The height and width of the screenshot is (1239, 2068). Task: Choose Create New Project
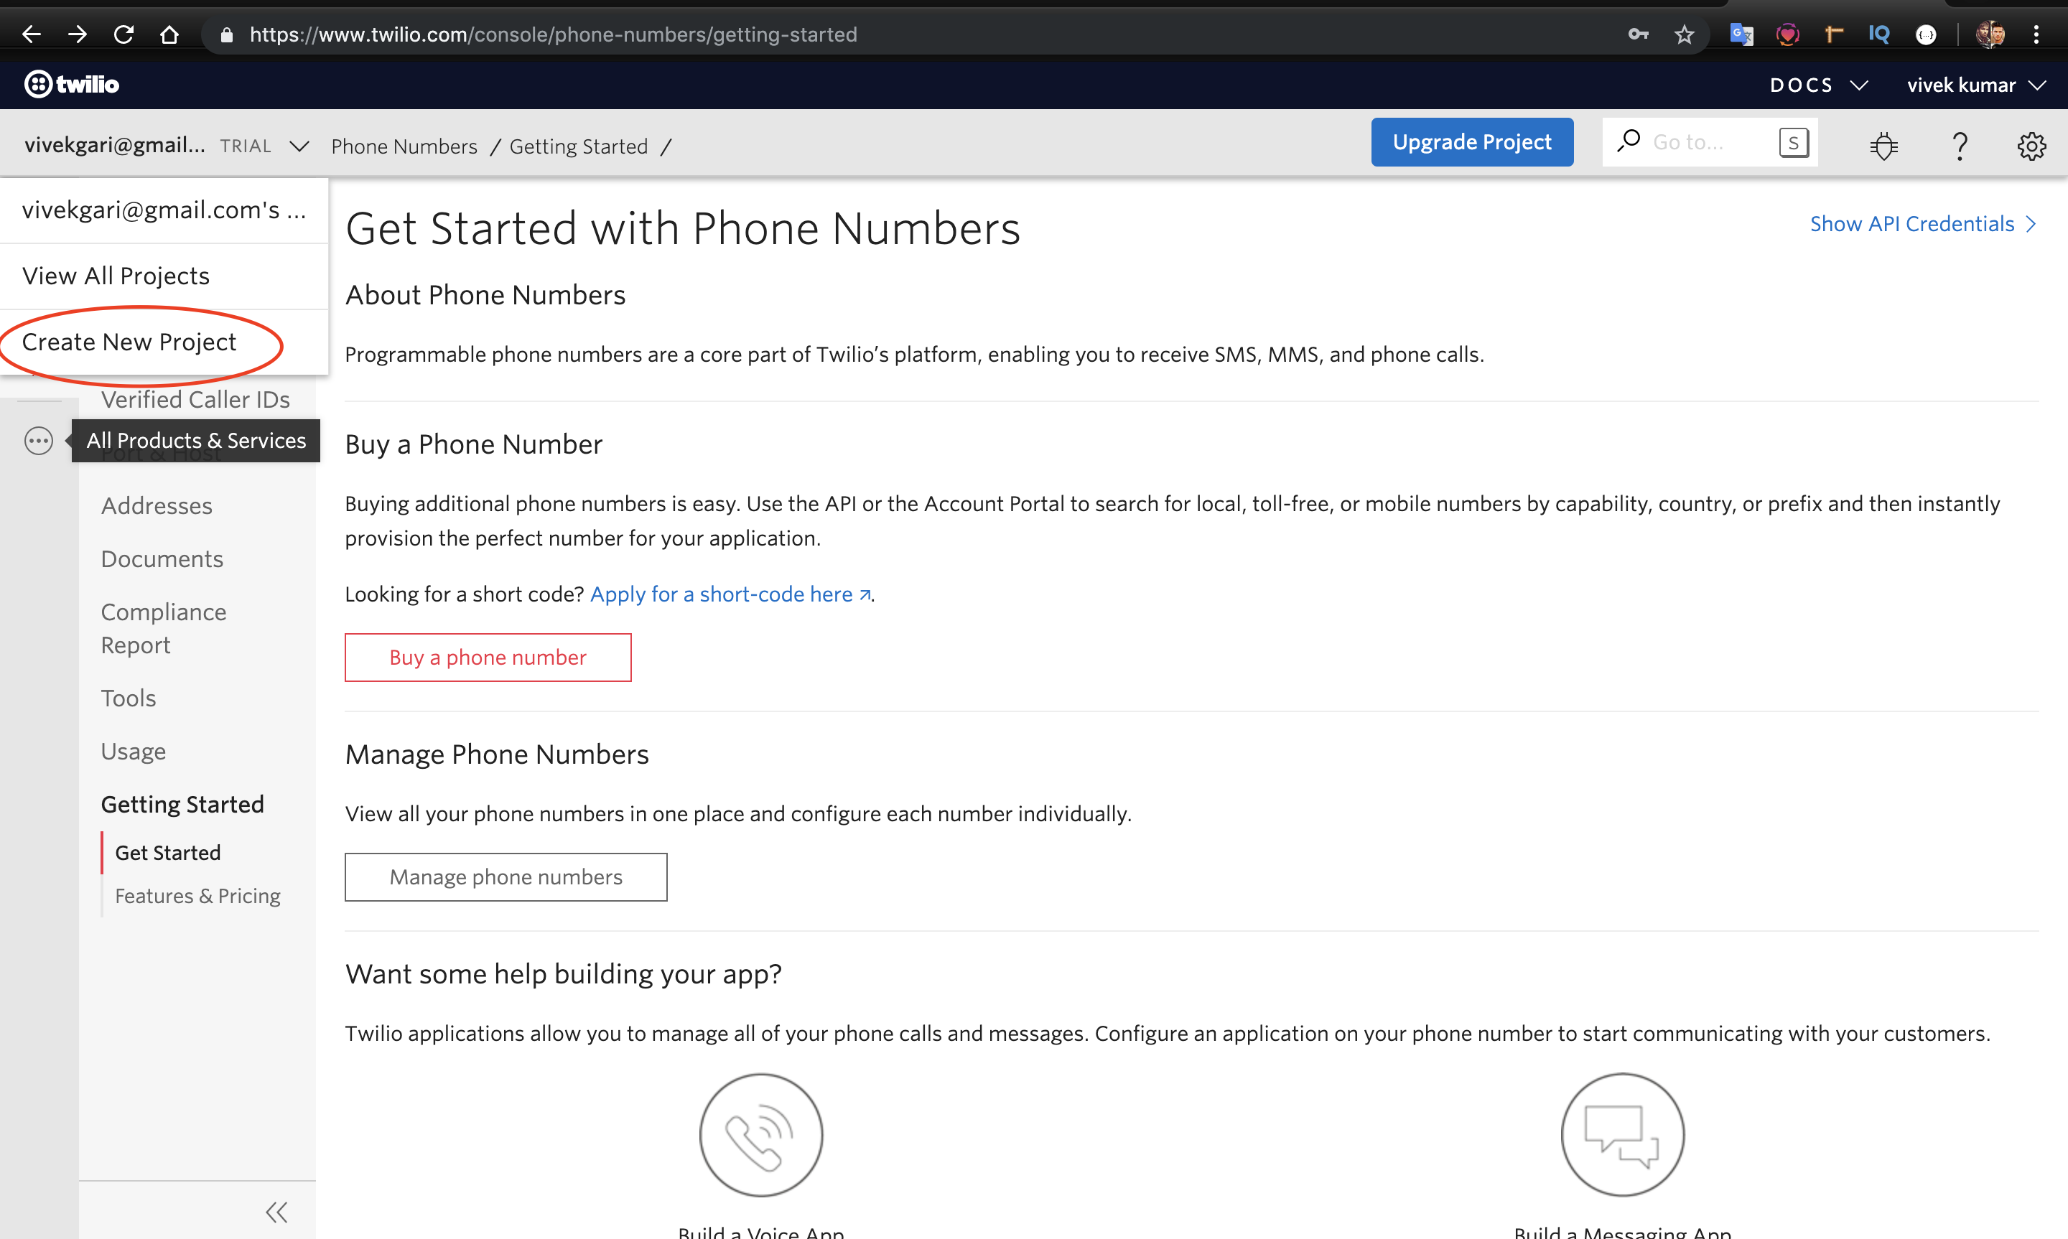[x=164, y=342]
